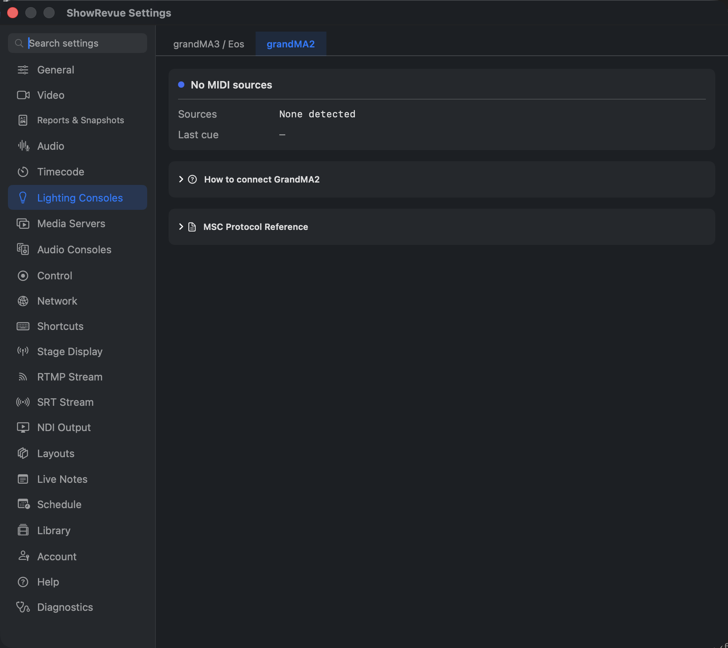Click the None detected sources value
The width and height of the screenshot is (728, 648).
(x=317, y=114)
